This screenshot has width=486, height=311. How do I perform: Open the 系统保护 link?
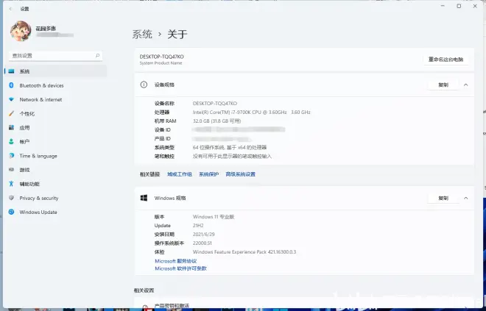(x=208, y=174)
